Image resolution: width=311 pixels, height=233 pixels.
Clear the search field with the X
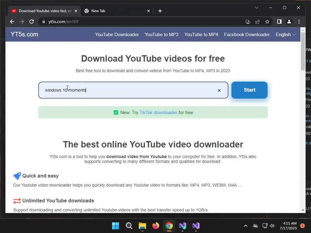tap(219, 90)
